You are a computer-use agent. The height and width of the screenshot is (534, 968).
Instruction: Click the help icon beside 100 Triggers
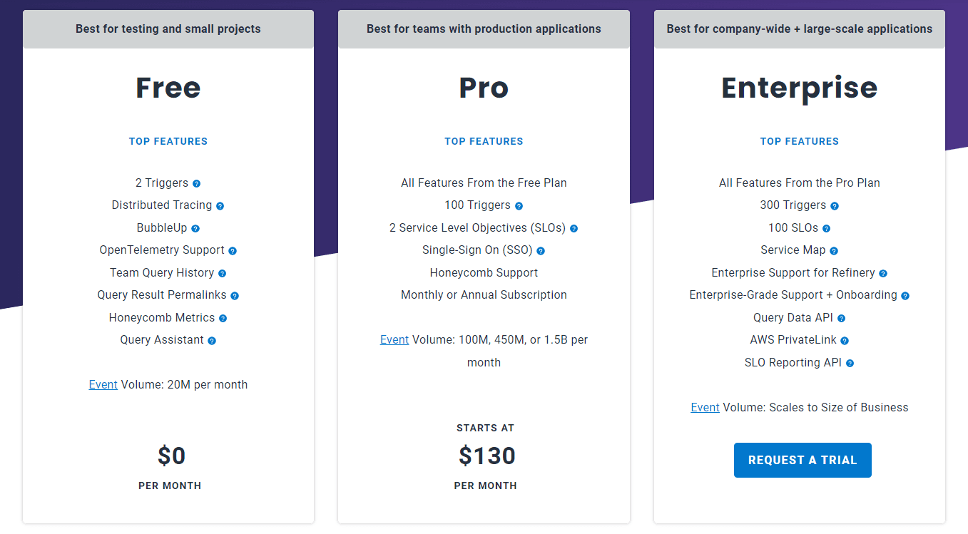pos(519,206)
